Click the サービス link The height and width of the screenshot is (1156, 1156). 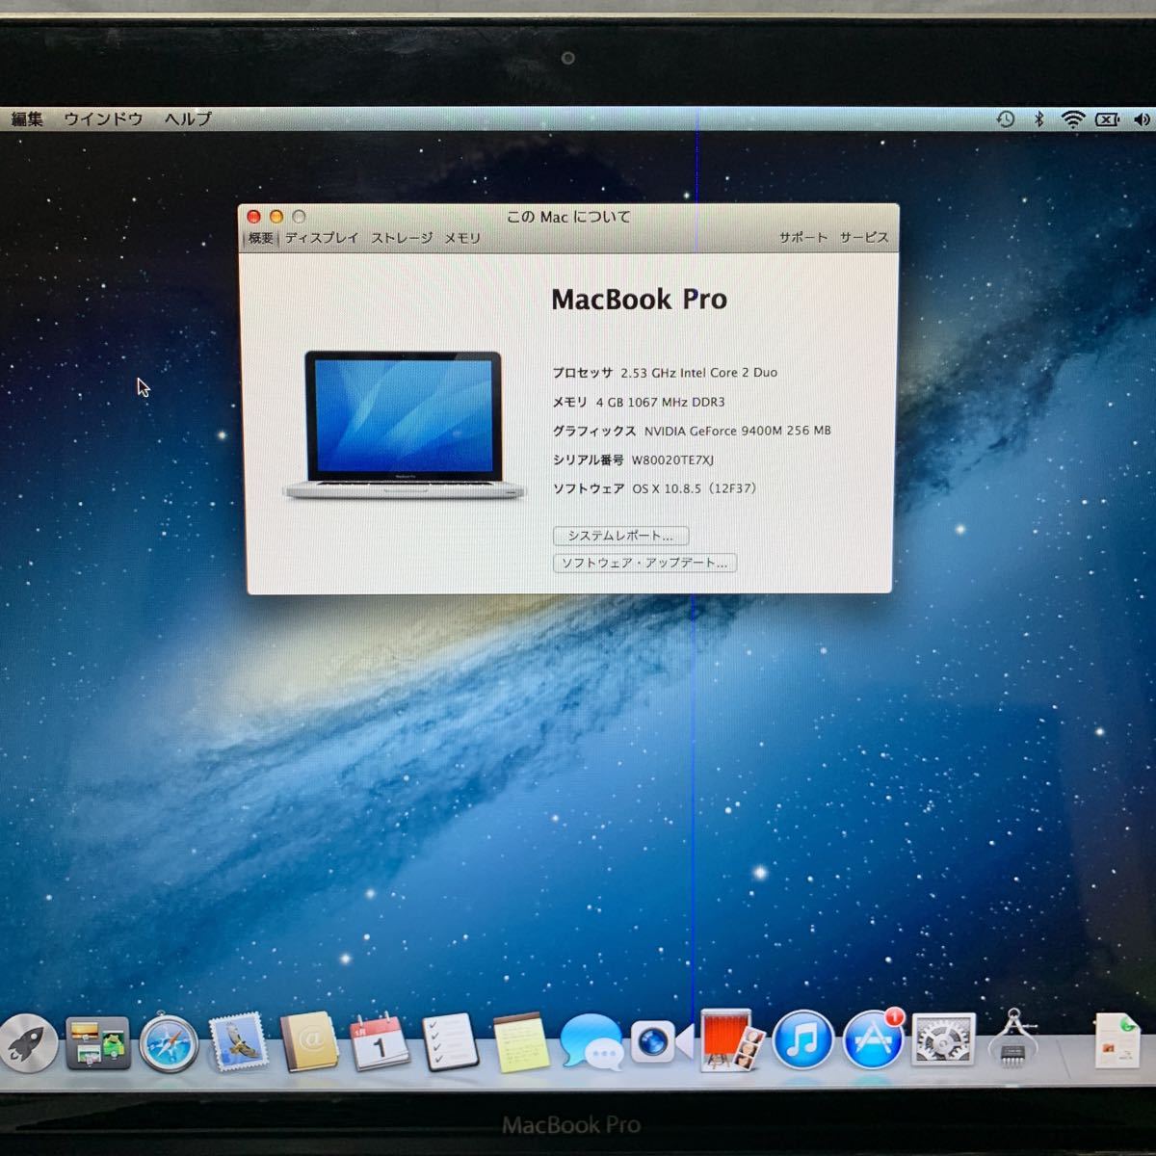point(863,237)
